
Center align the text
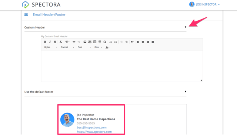(x=143, y=42)
